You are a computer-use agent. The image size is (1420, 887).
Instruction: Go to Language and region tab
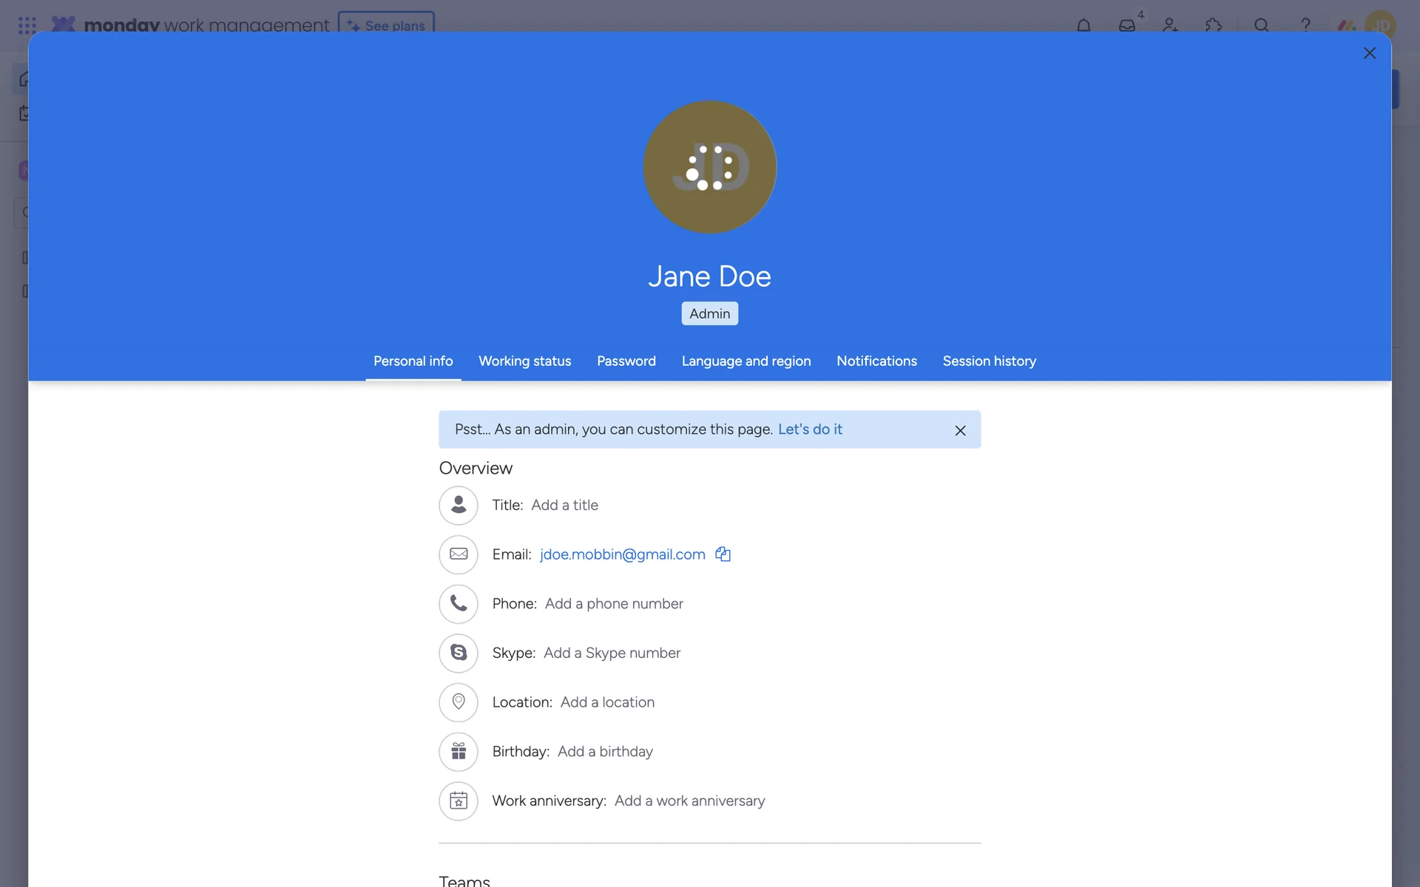coord(745,361)
